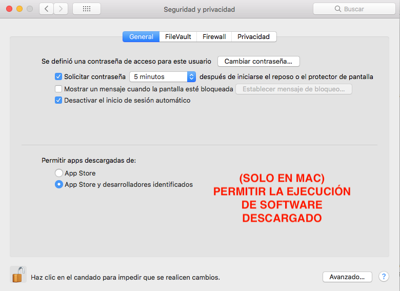The image size is (400, 291).
Task: Open Avanzado settings button
Action: coord(347,277)
